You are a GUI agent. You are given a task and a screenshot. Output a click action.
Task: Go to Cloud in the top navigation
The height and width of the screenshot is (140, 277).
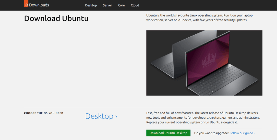tap(135, 5)
